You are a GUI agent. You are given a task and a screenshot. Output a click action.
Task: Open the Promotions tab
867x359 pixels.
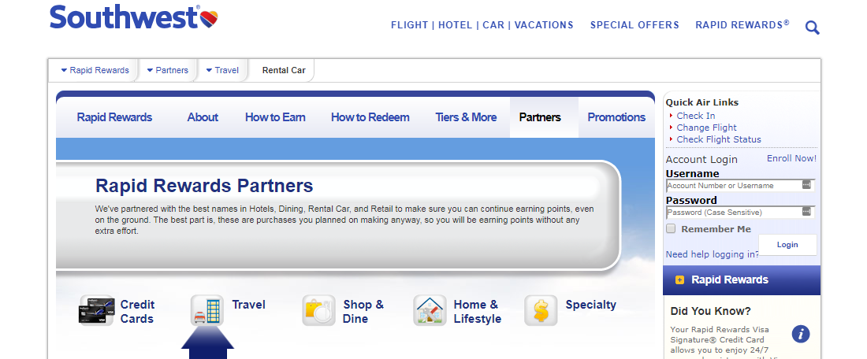coord(616,117)
